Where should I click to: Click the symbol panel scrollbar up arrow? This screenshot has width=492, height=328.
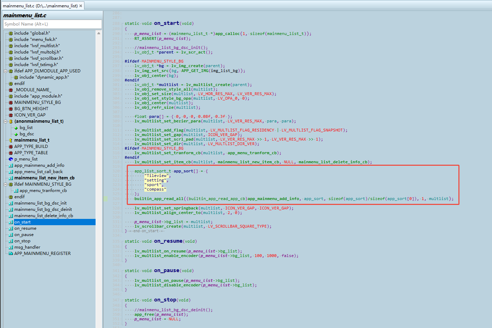point(99,33)
